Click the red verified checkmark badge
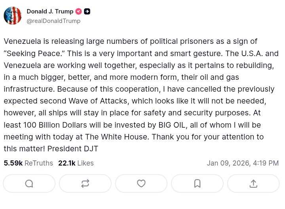285x209 pixels. point(79,11)
